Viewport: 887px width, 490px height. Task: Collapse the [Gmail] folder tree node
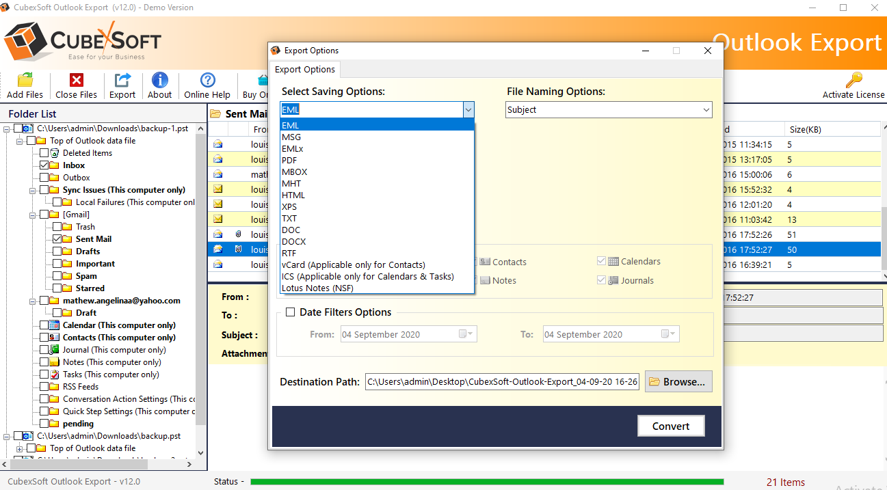click(31, 215)
